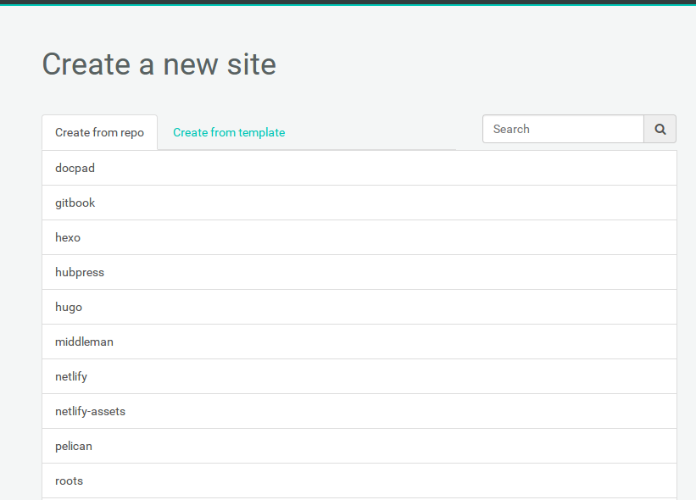This screenshot has height=500, width=696.
Task: Pick the pelican repository
Action: pyautogui.click(x=359, y=446)
